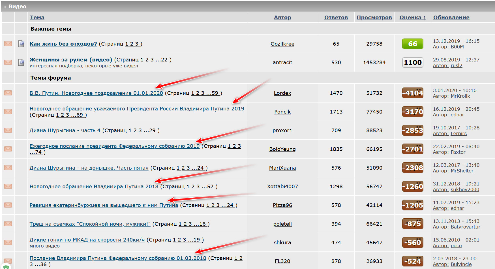This screenshot has width=495, height=269.
Task: Open author profile BoloYeung
Action: pyautogui.click(x=282, y=149)
